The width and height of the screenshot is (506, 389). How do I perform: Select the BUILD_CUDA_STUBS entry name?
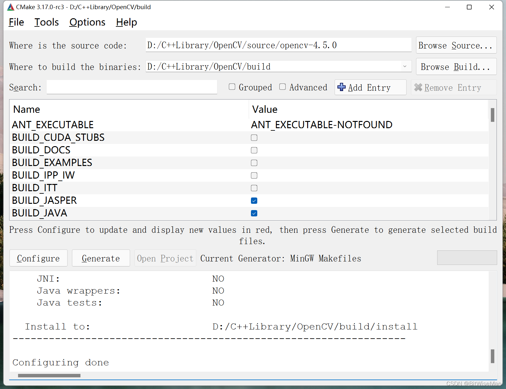(58, 137)
